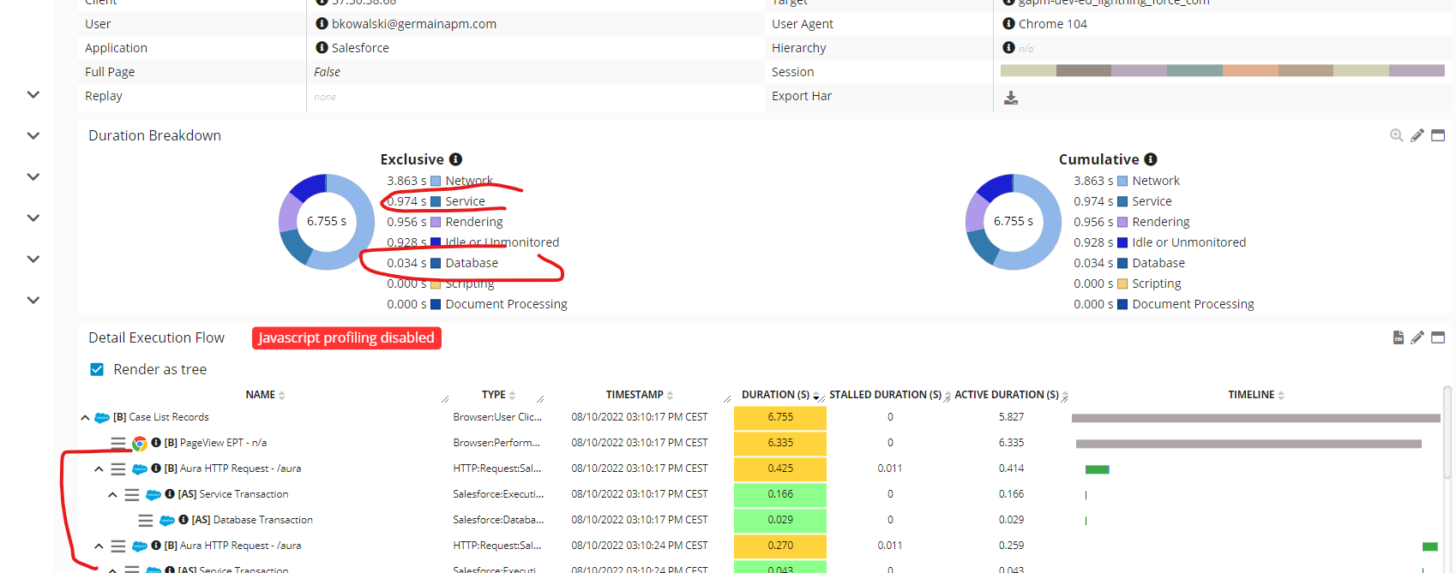Sort table by Timestamp column header
This screenshot has height=573, width=1456.
(635, 395)
